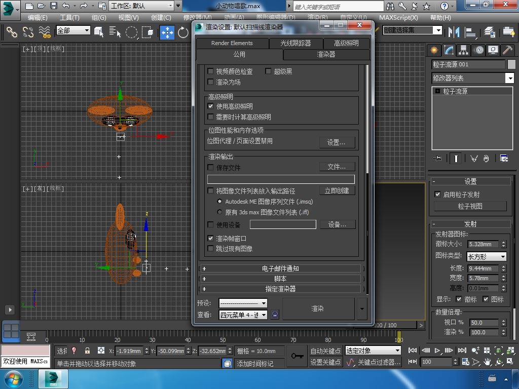Viewport: 519px width, 389px height.
Task: Open the 全部 selection filter dropdown
Action: click(x=73, y=30)
